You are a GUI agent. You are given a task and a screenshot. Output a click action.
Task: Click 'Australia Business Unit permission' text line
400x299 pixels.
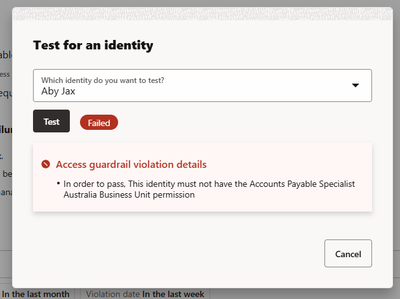pyautogui.click(x=129, y=195)
